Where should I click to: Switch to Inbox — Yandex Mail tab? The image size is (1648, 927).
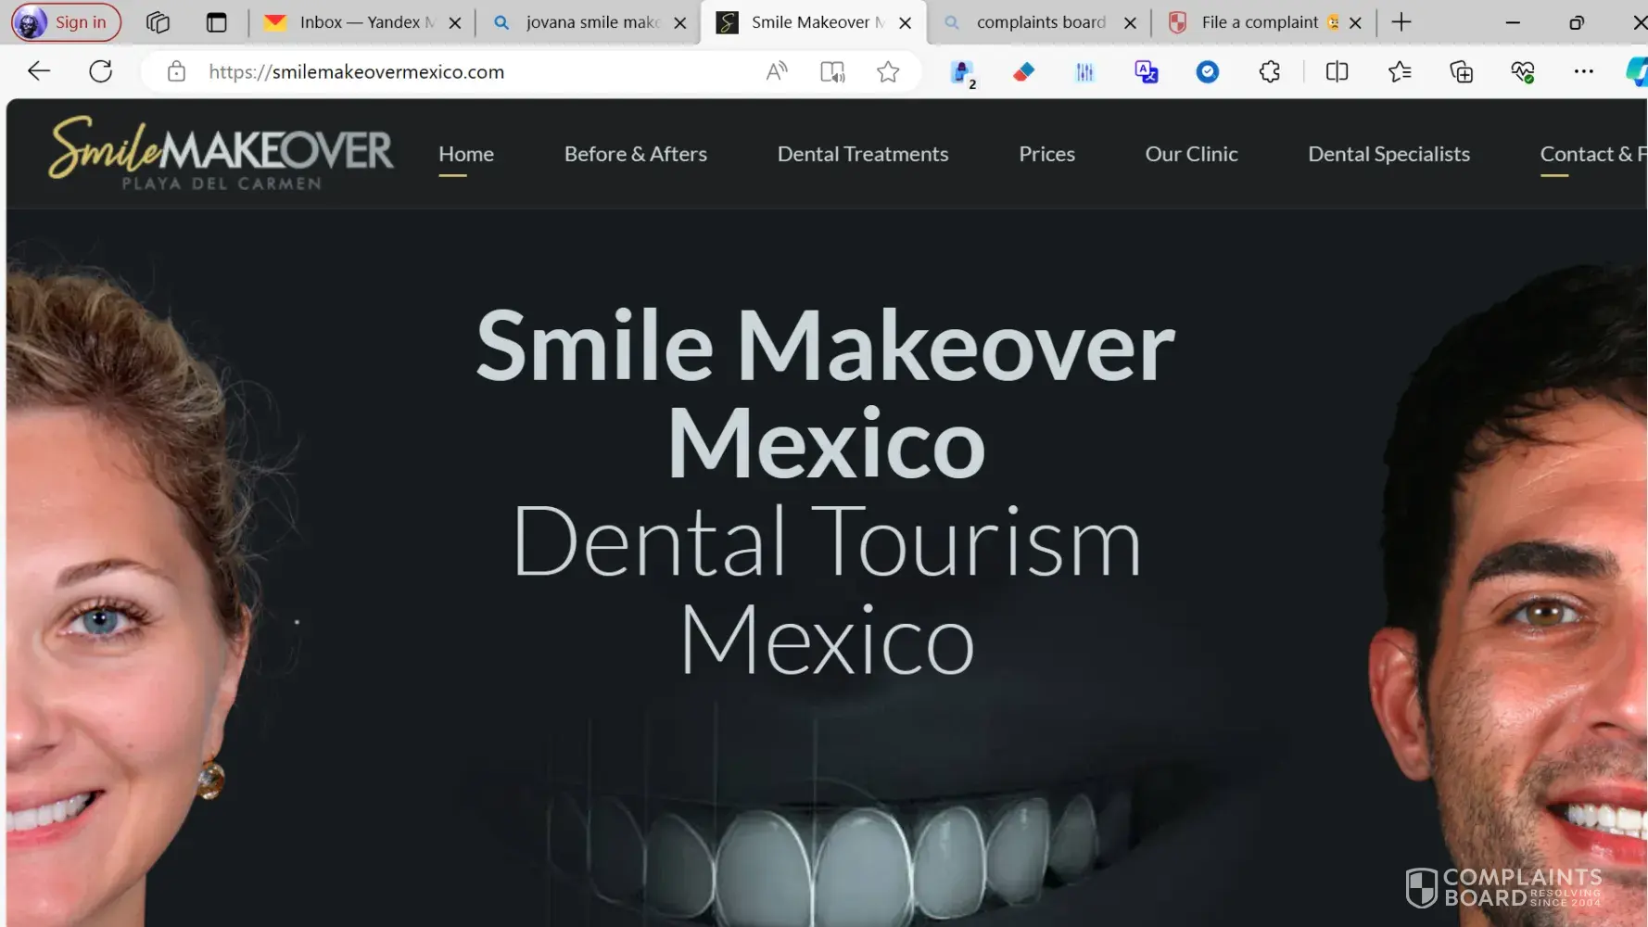pos(357,22)
